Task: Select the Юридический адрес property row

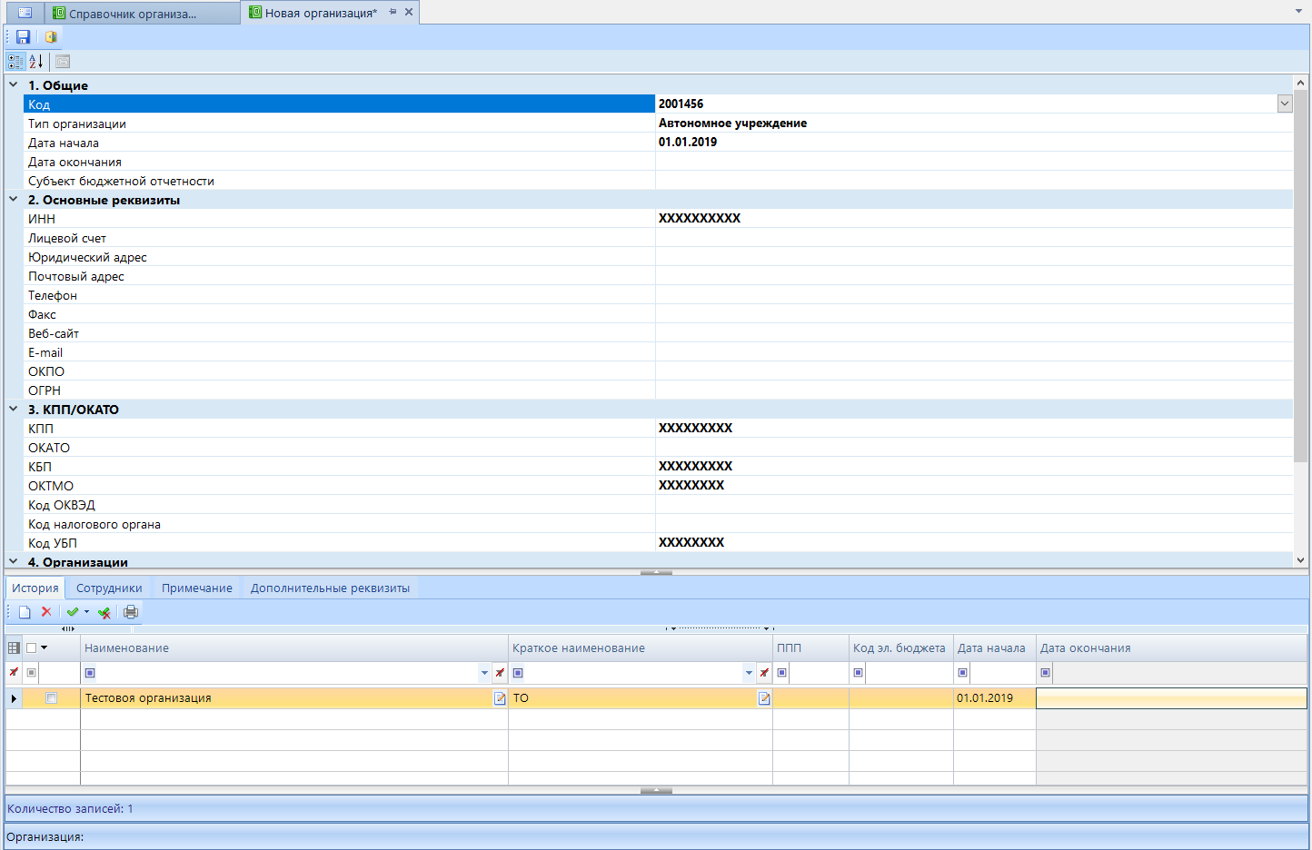Action: pyautogui.click(x=658, y=257)
